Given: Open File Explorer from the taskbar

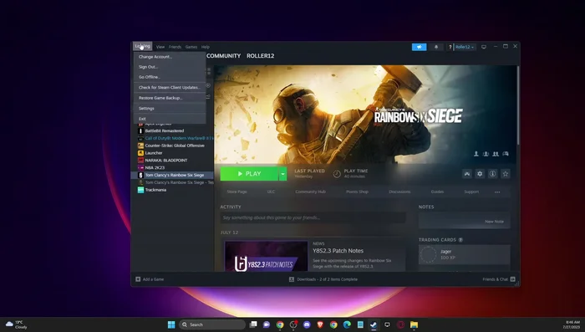Looking at the screenshot, I should point(415,324).
